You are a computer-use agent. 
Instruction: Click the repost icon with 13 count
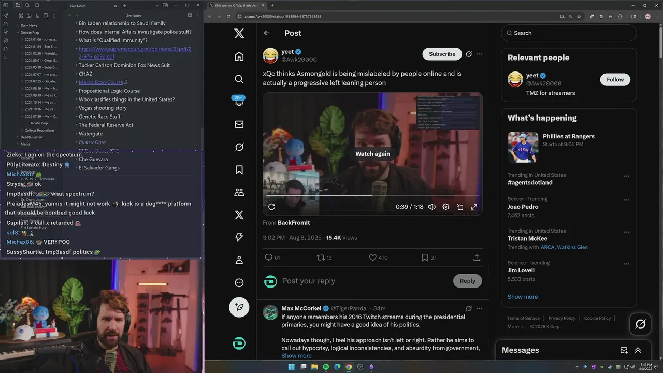321,257
